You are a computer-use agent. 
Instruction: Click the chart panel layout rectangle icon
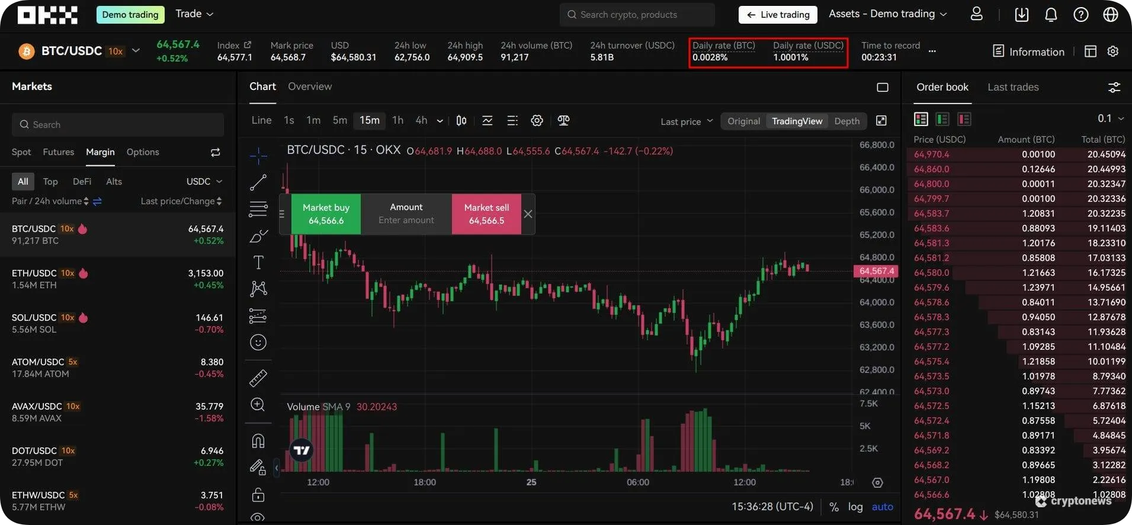pyautogui.click(x=883, y=88)
